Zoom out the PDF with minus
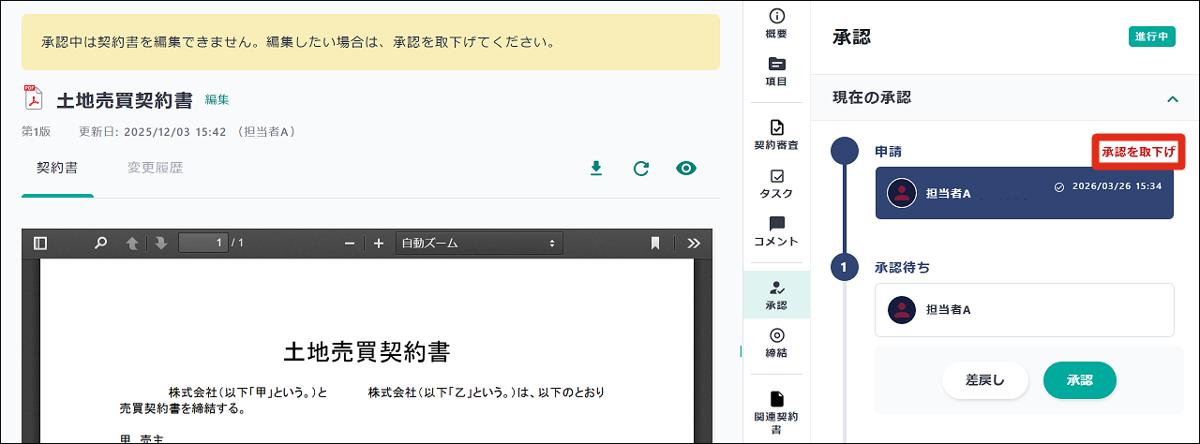 [350, 244]
